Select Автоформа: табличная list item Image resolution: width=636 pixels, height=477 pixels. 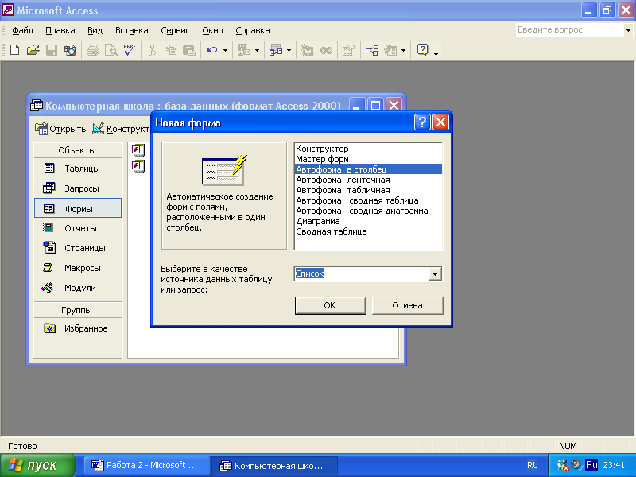point(368,190)
